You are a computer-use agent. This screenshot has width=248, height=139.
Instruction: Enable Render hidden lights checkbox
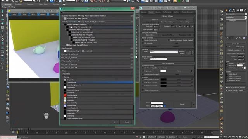(143, 40)
